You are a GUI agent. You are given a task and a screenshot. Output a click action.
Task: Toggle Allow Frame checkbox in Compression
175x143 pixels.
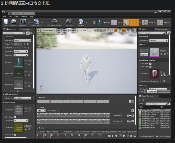pyautogui.click(x=15, y=117)
